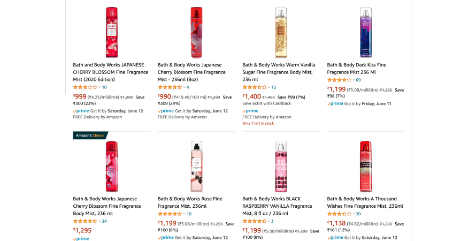Expand ratings chevron for the 2020 Edition Cherry Blossom mist

click(x=99, y=87)
